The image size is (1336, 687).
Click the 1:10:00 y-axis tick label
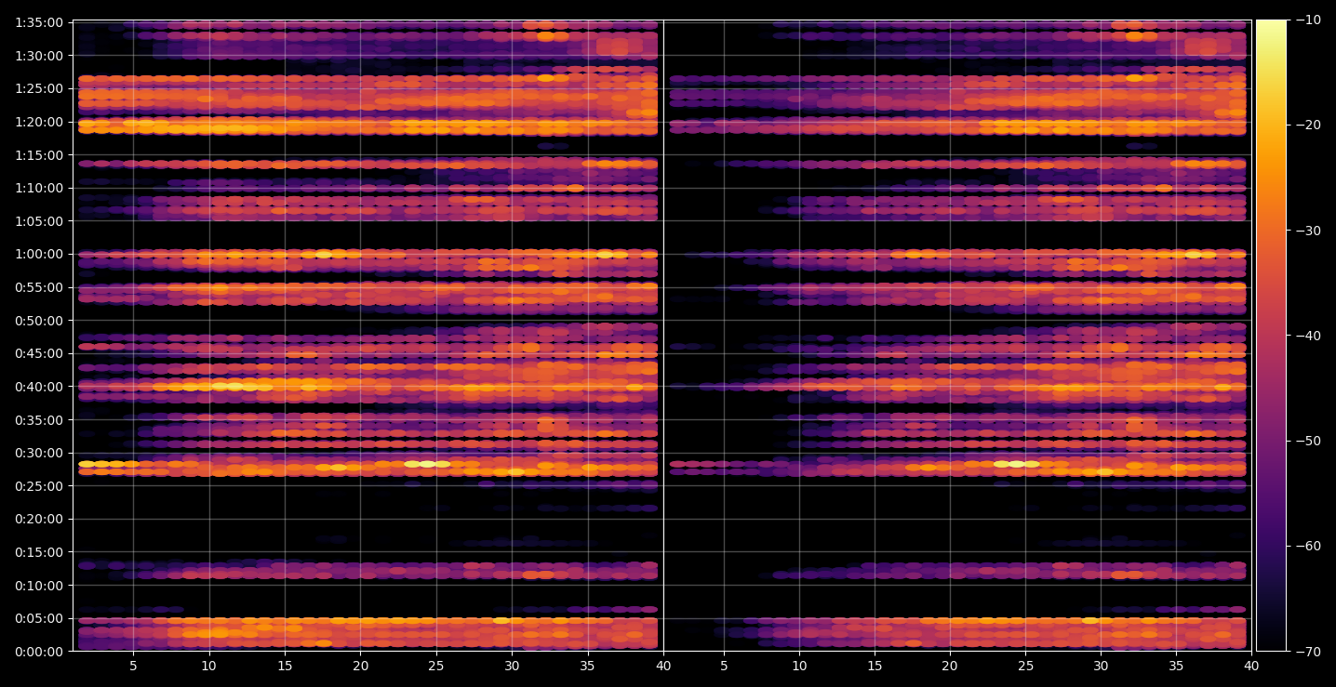39,188
